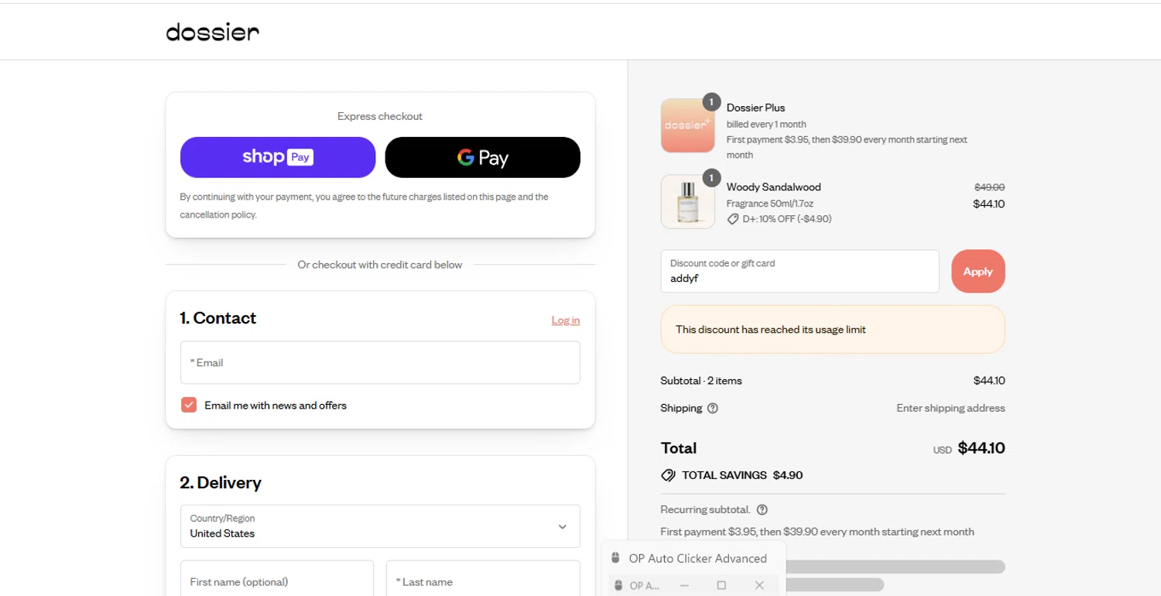Click the Enter shipping address text
Image resolution: width=1161 pixels, height=596 pixels.
tap(950, 408)
